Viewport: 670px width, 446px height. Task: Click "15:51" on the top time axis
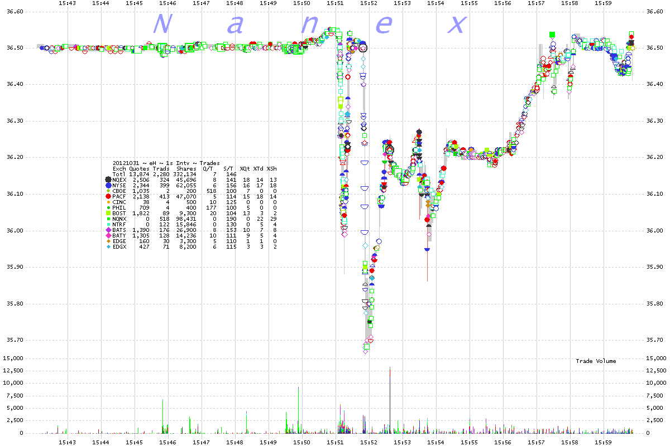tap(335, 3)
